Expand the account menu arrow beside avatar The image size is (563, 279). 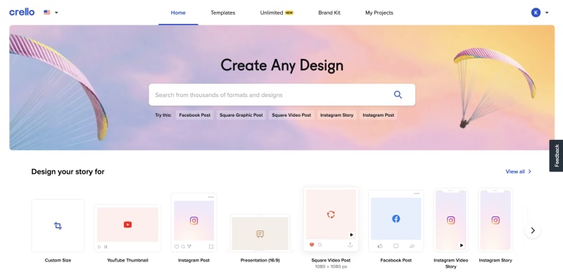pyautogui.click(x=547, y=13)
